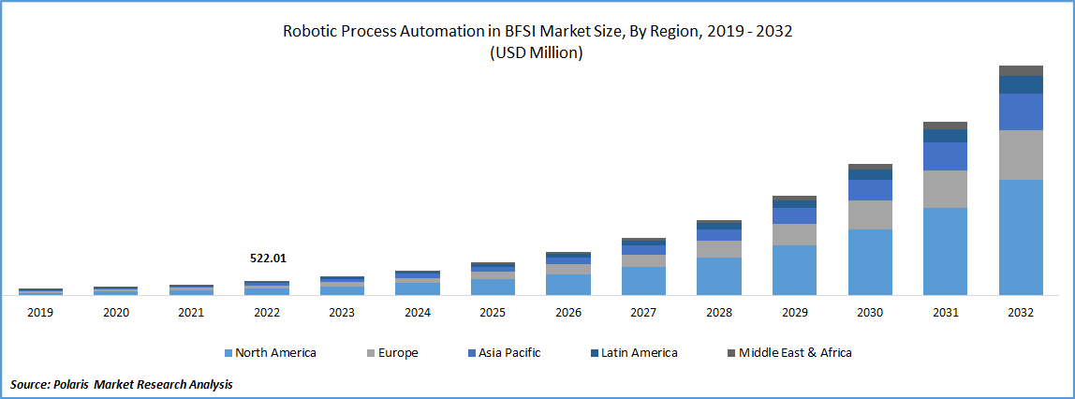The height and width of the screenshot is (399, 1075).
Task: Select the Asia Pacific segment of 2032 bar
Action: 1021,111
